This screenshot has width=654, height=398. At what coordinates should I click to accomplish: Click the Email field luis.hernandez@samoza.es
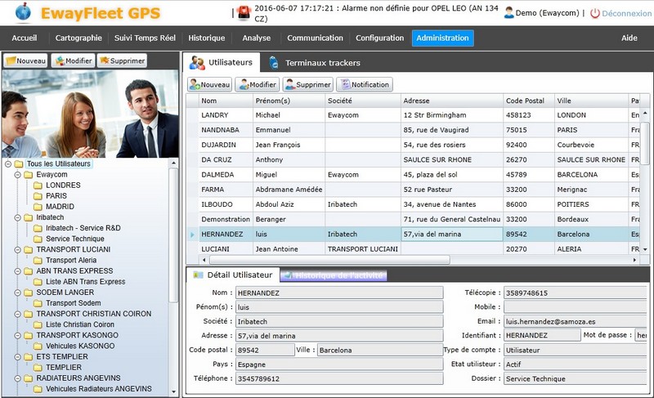(x=576, y=322)
